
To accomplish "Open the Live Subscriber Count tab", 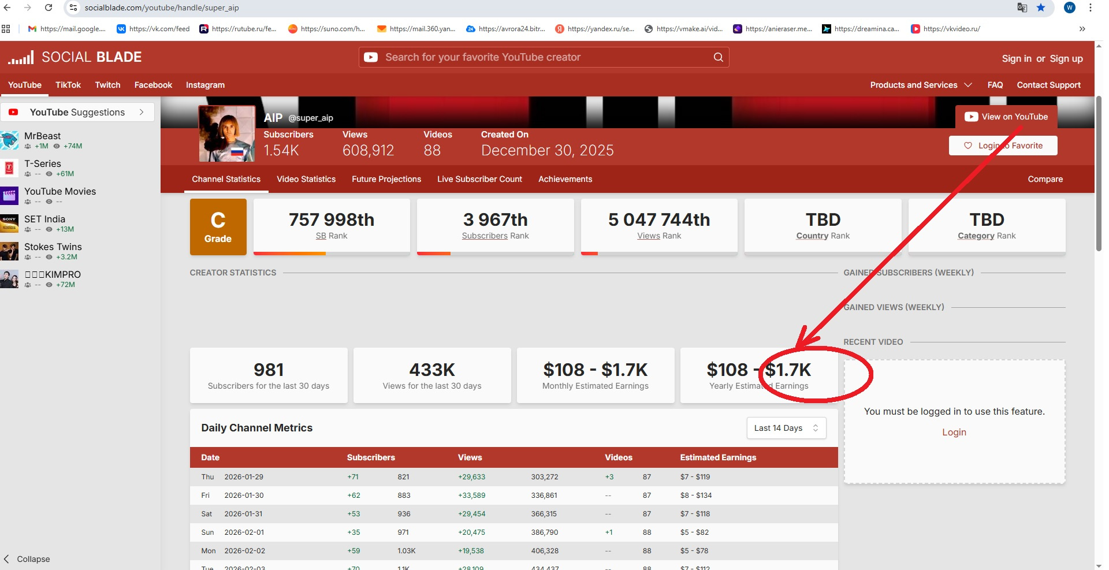I will (x=479, y=179).
